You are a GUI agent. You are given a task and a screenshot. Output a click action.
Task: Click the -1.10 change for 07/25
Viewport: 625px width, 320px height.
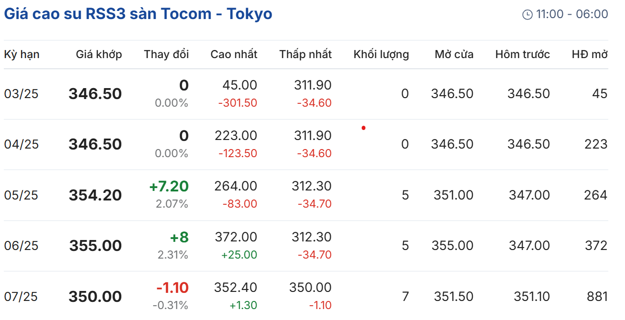click(172, 288)
